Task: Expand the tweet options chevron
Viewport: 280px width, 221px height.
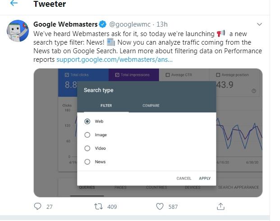Action: click(x=259, y=24)
